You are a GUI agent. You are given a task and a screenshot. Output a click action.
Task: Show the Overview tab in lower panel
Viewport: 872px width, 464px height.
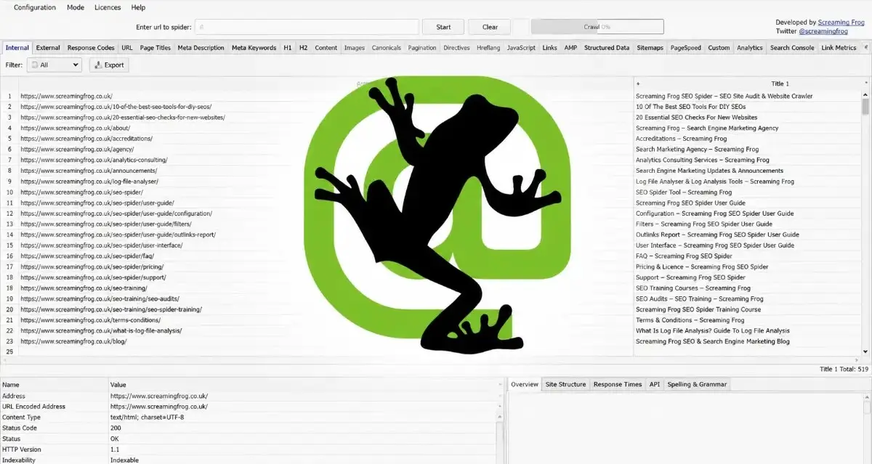tap(524, 384)
